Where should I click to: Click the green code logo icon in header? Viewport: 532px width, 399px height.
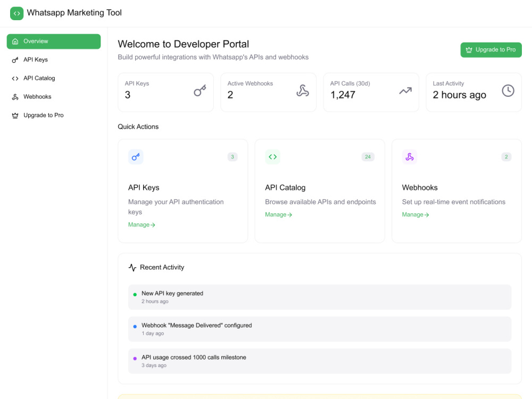(x=16, y=13)
